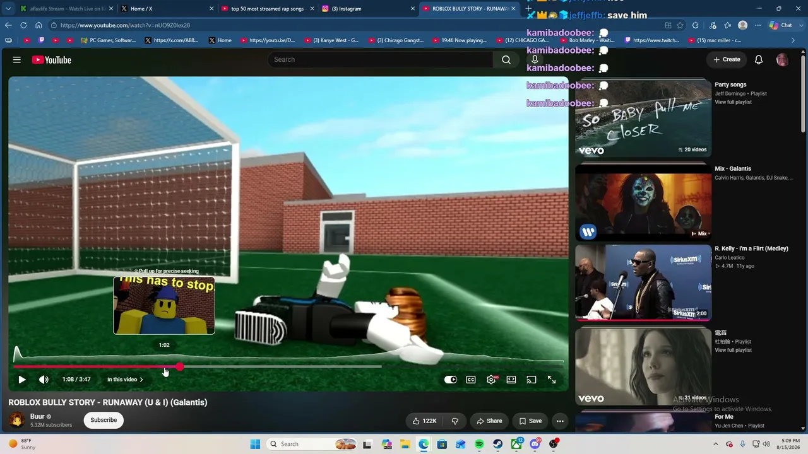Show hidden system tray icons

tap(716, 444)
